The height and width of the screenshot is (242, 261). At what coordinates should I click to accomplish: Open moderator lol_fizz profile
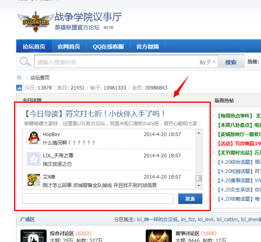point(188,220)
